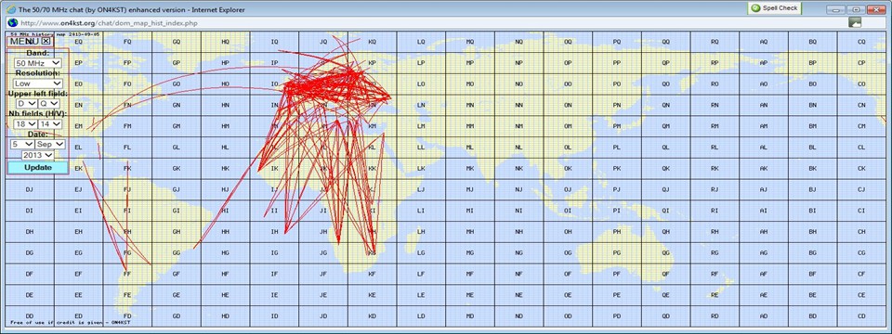Click the JO grid square on map
This screenshot has height=334, width=892.
(323, 84)
